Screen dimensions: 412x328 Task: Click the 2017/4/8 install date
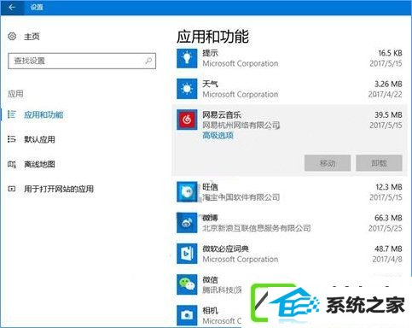(387, 259)
